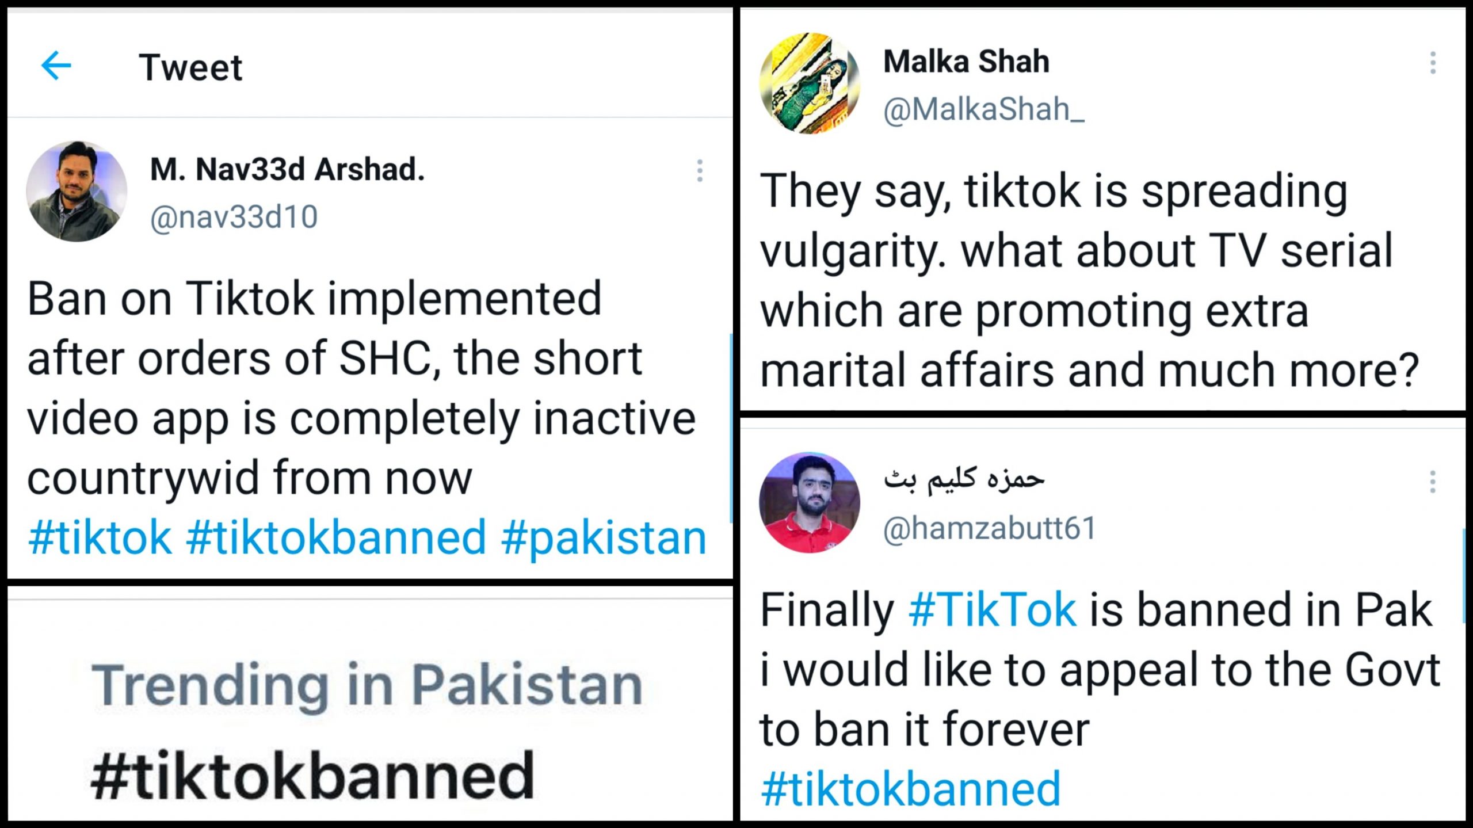Screen dimensions: 1473x828
Task: Click the Malka Shah display name
Action: (966, 62)
